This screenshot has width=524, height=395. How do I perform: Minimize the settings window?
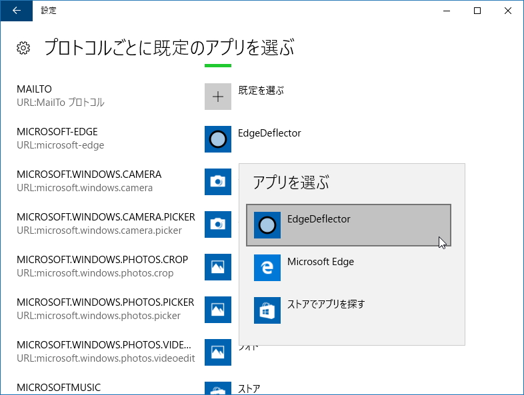coord(447,11)
